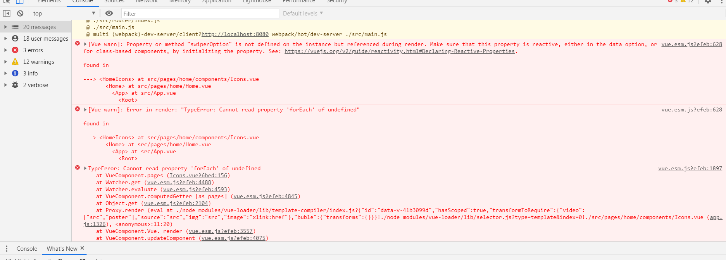
Task: Open the top context dropdown
Action: [x=64, y=14]
